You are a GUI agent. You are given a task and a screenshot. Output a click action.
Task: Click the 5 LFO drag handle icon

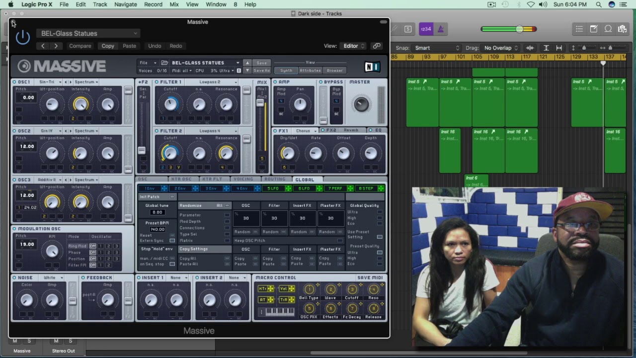(288, 188)
